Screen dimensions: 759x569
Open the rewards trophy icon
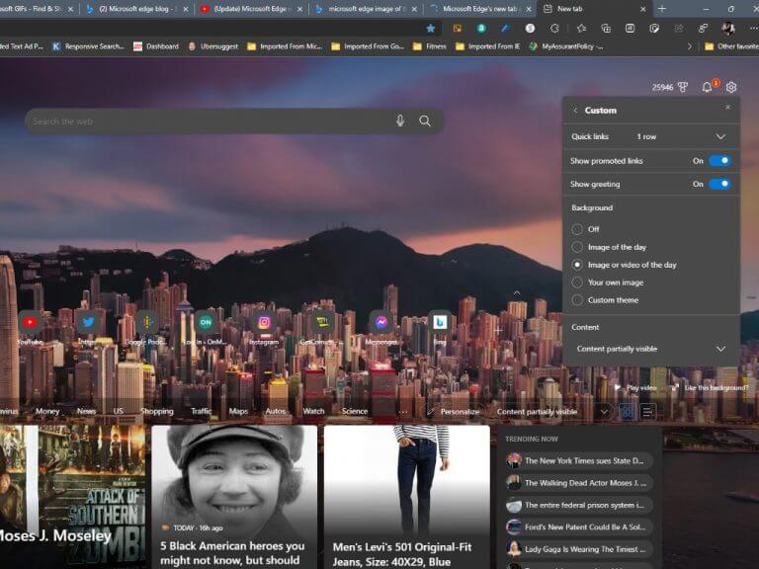click(x=683, y=87)
